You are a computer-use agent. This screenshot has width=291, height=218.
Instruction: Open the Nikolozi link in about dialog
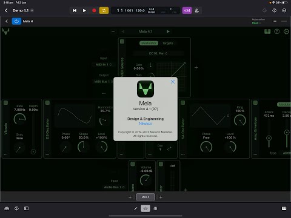145,124
